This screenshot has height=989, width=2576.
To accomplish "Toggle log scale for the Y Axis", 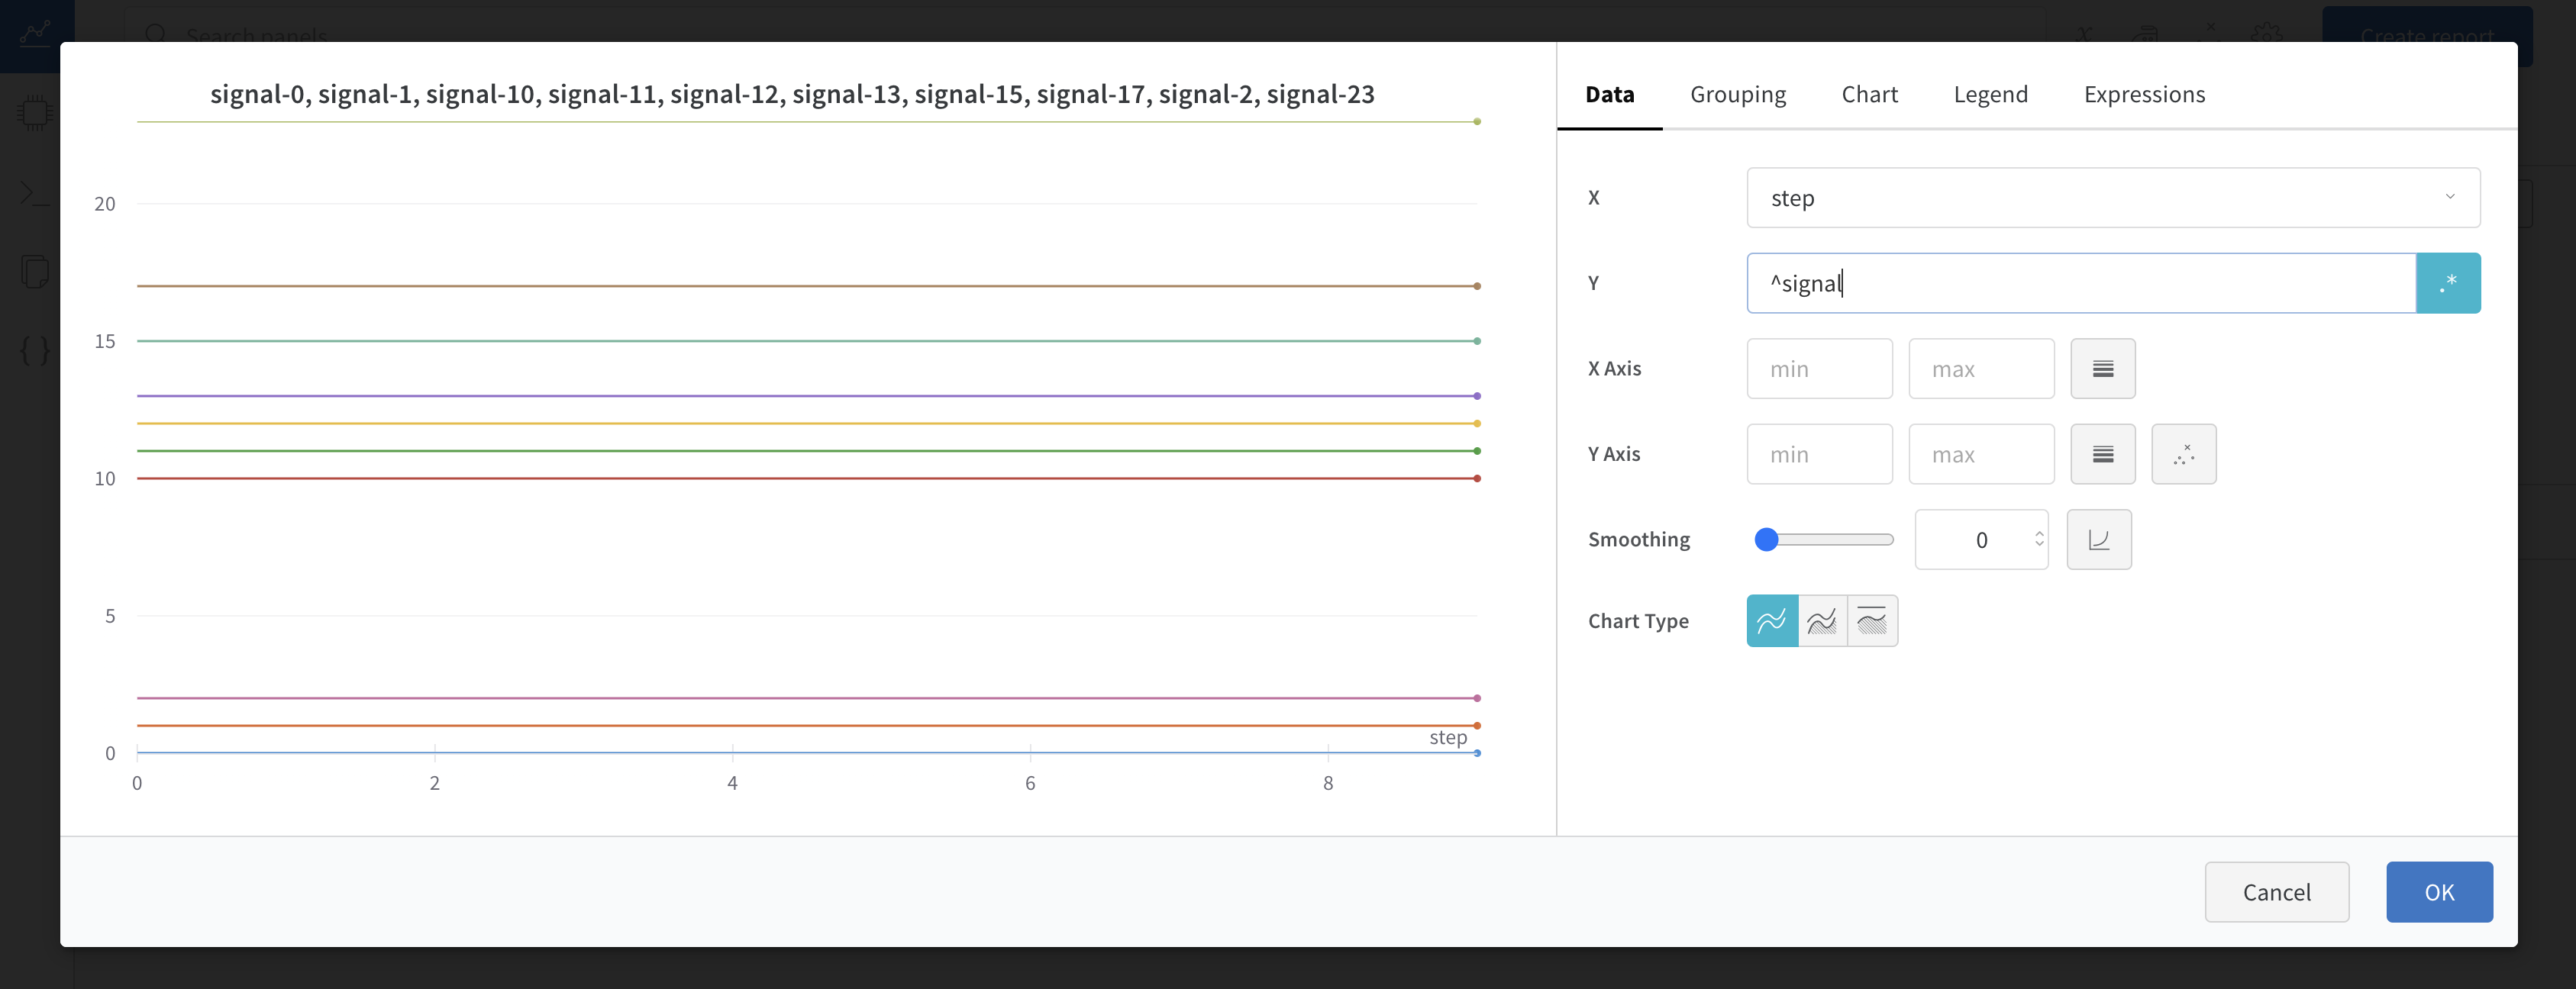I will (x=2103, y=454).
